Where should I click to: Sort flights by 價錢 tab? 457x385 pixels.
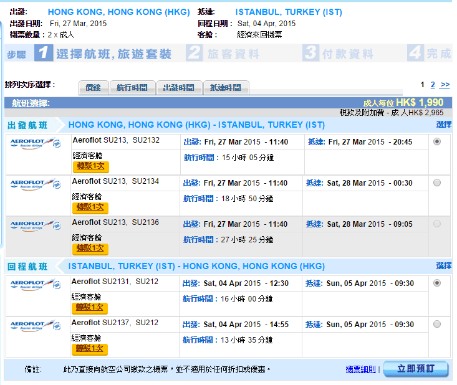(94, 88)
